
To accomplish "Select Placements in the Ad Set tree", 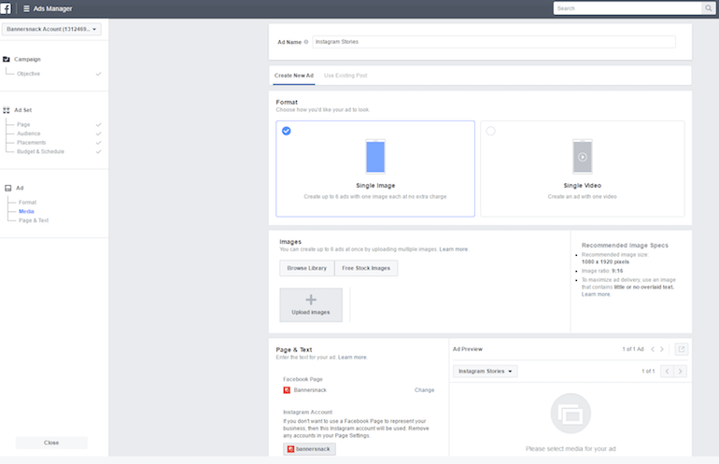I will [x=31, y=143].
